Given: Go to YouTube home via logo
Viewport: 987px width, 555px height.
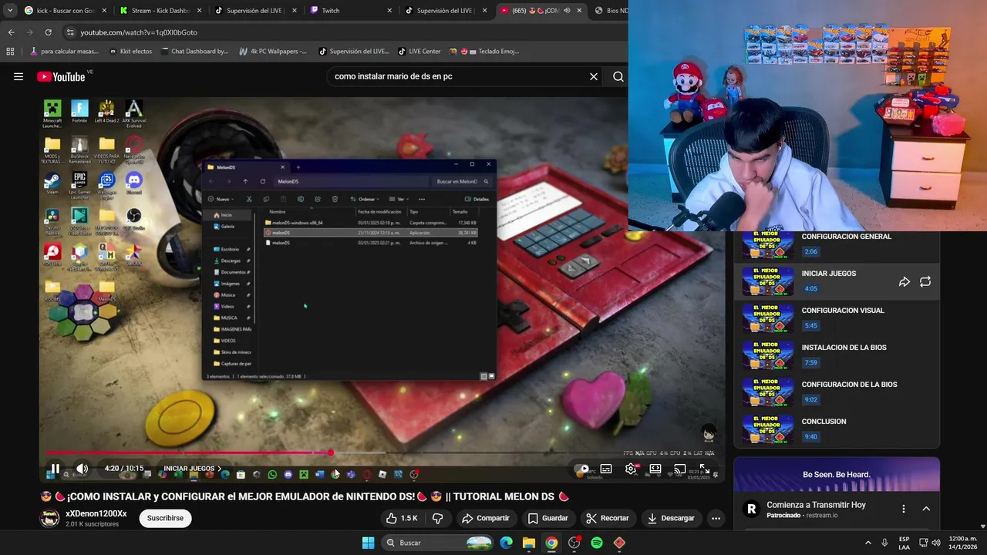Looking at the screenshot, I should pos(61,76).
